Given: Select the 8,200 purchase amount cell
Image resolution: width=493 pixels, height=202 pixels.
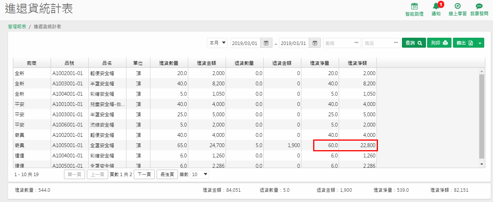Looking at the screenshot, I should point(206,83).
